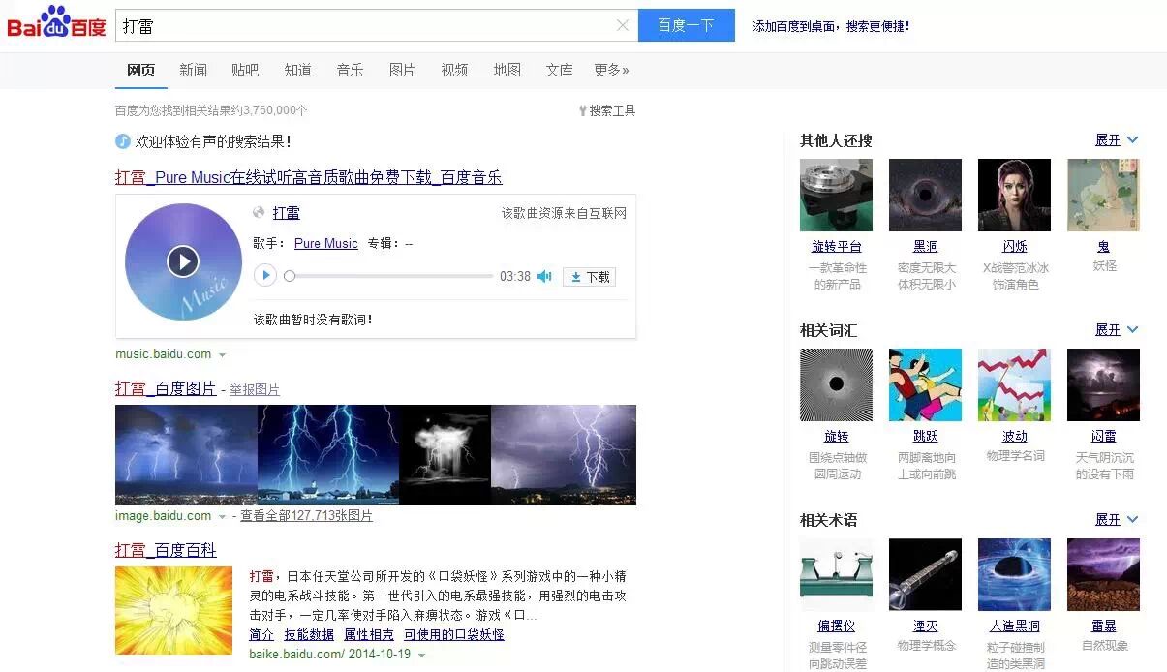Click 举报图片 link
This screenshot has height=672, width=1167.
(x=255, y=389)
